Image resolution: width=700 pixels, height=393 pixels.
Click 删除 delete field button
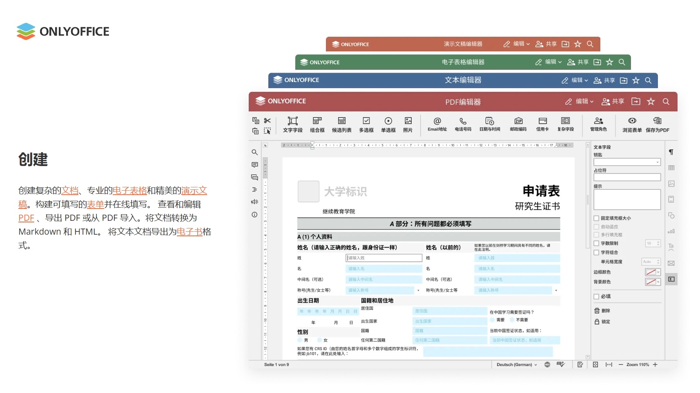pos(602,311)
